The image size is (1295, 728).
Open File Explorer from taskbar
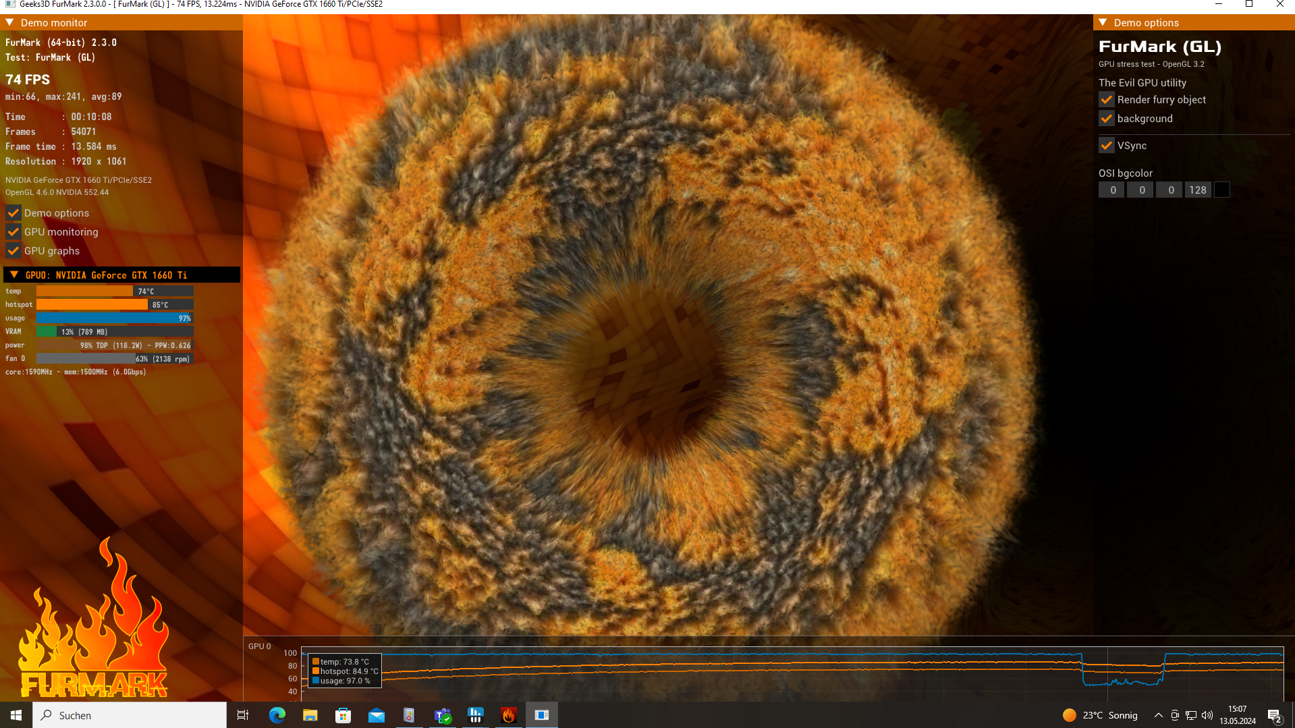tap(310, 715)
